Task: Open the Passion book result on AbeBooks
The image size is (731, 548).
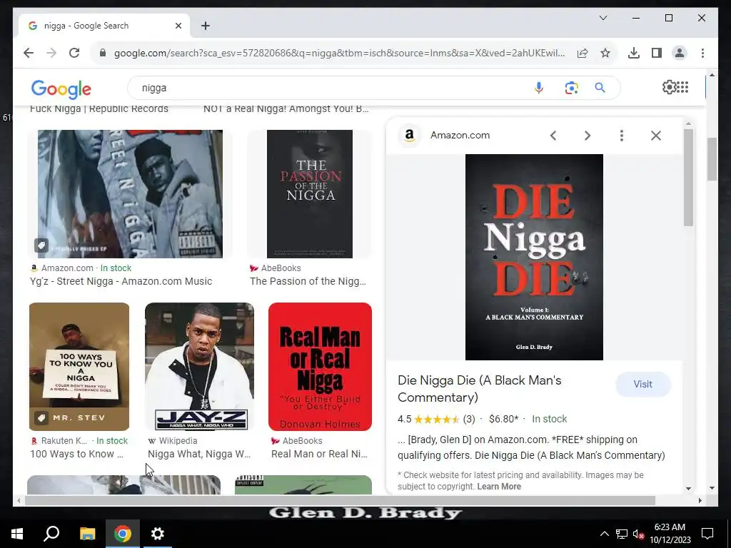Action: pos(308,281)
